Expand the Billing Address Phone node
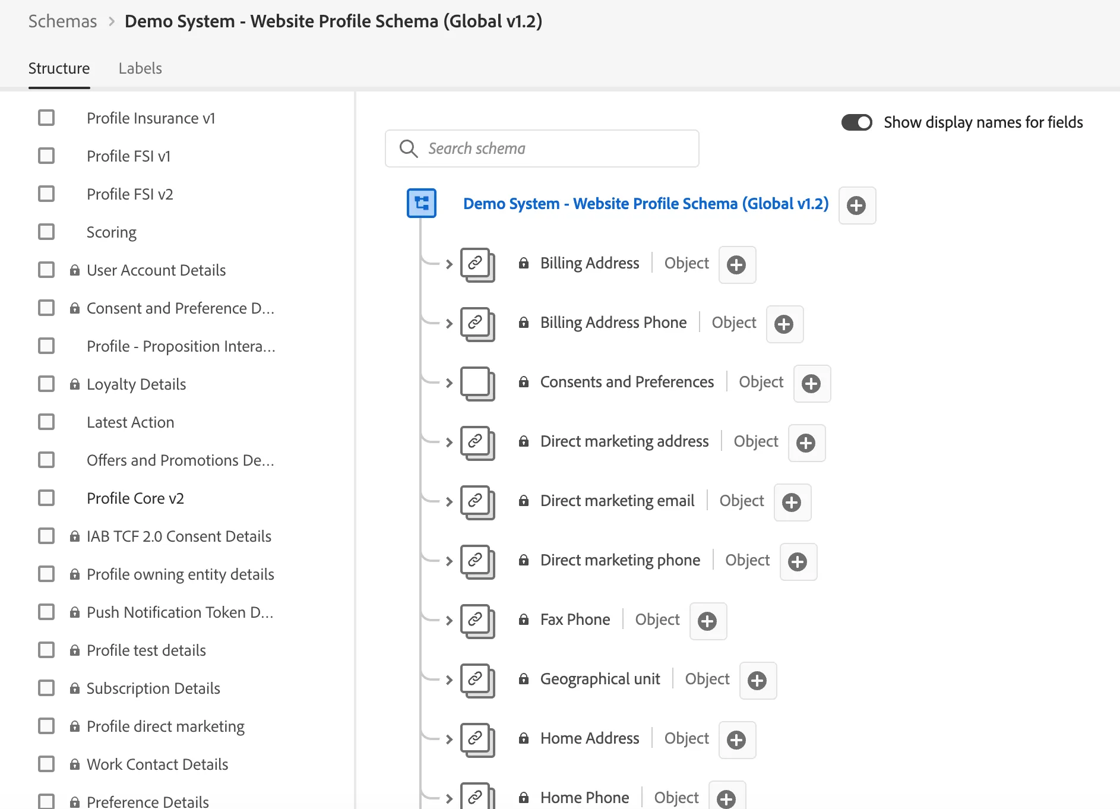The width and height of the screenshot is (1120, 809). (x=449, y=323)
